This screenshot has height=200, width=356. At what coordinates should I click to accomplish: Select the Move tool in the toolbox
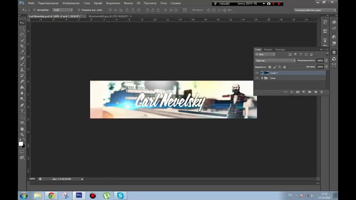[22, 23]
